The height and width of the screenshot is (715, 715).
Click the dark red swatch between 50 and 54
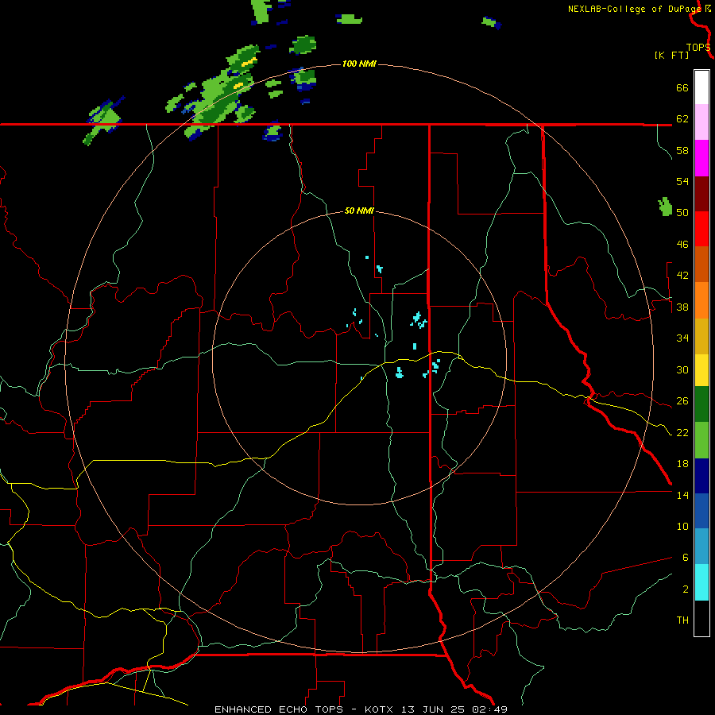pyautogui.click(x=701, y=193)
